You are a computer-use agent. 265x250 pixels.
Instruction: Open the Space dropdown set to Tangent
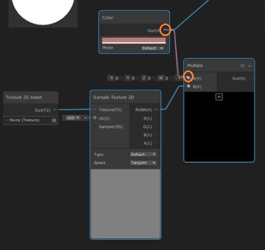coord(143,162)
